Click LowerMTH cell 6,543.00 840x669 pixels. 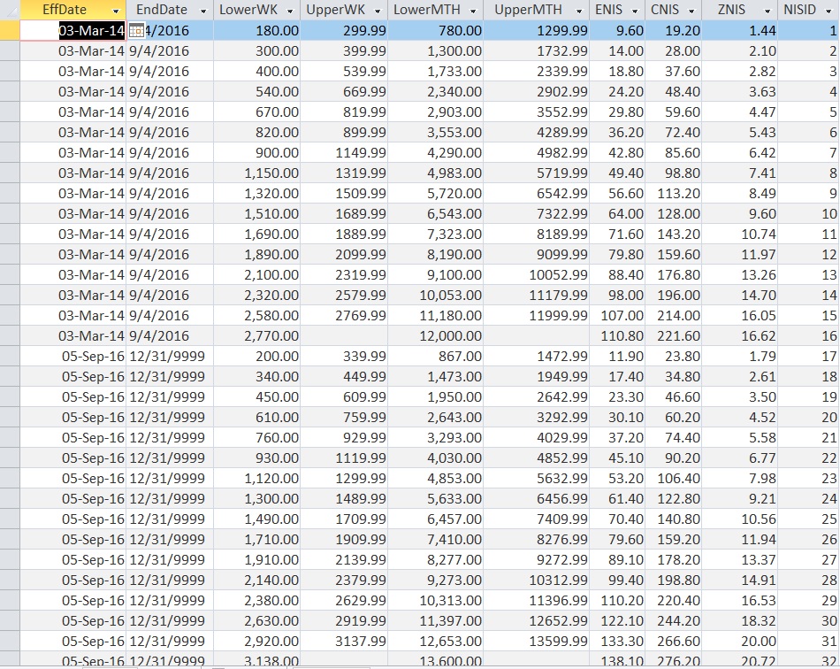pyautogui.click(x=436, y=214)
